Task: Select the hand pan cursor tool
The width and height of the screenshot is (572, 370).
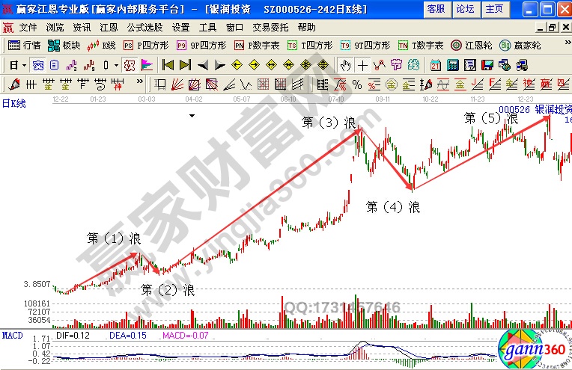Action: tap(345, 64)
